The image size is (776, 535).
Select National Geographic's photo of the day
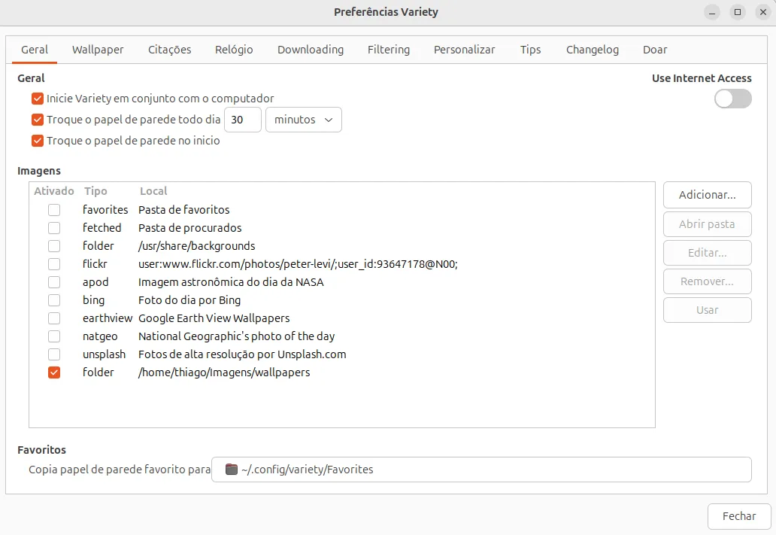(237, 336)
